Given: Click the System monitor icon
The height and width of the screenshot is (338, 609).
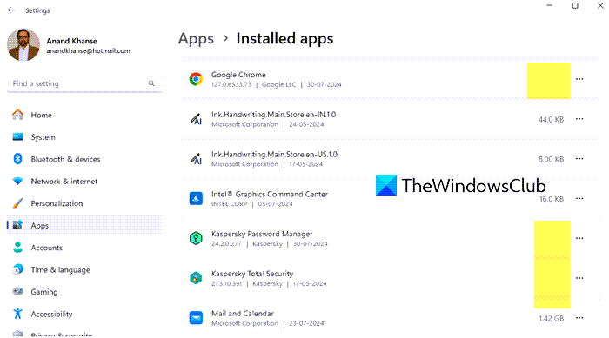Looking at the screenshot, I should point(18,137).
